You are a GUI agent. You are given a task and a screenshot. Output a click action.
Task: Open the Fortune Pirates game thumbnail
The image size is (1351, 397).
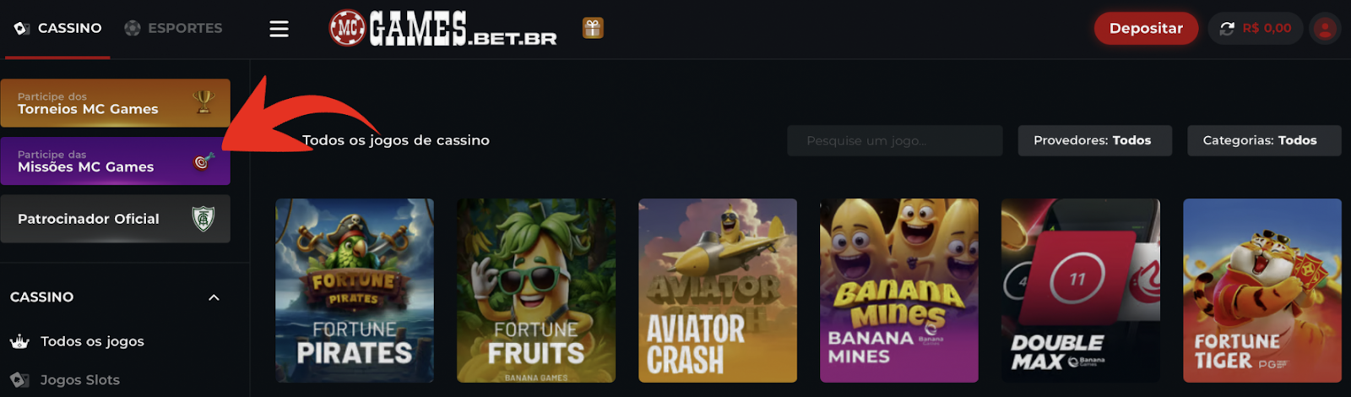pos(355,291)
